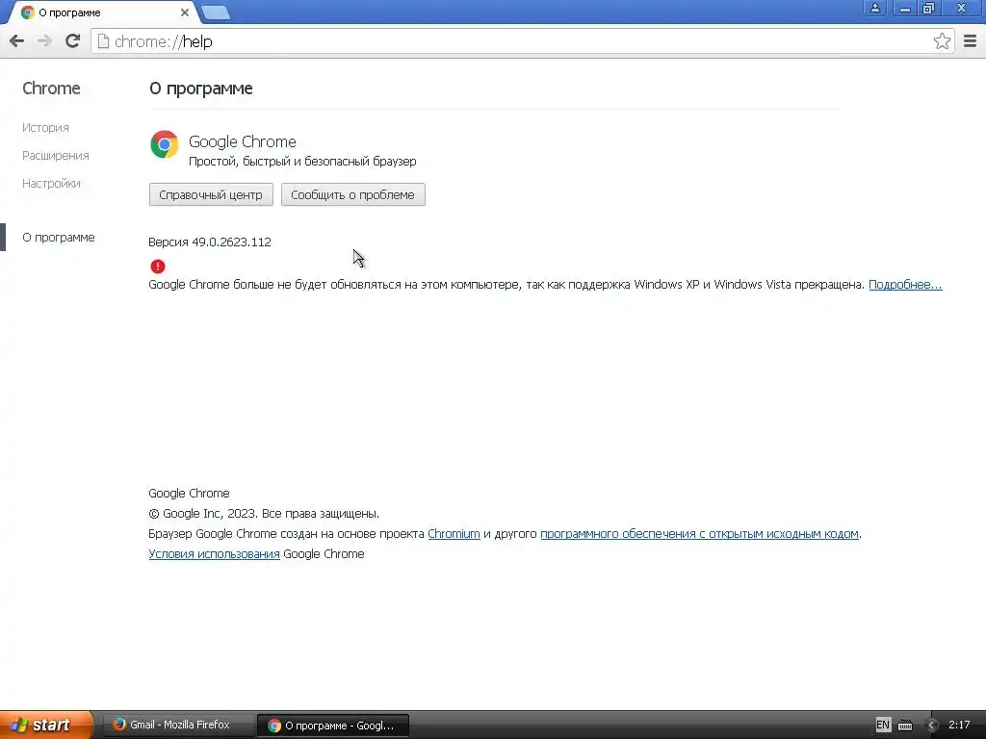Click the copyright Google Inc, 2023 text
986x739 pixels.
click(264, 514)
